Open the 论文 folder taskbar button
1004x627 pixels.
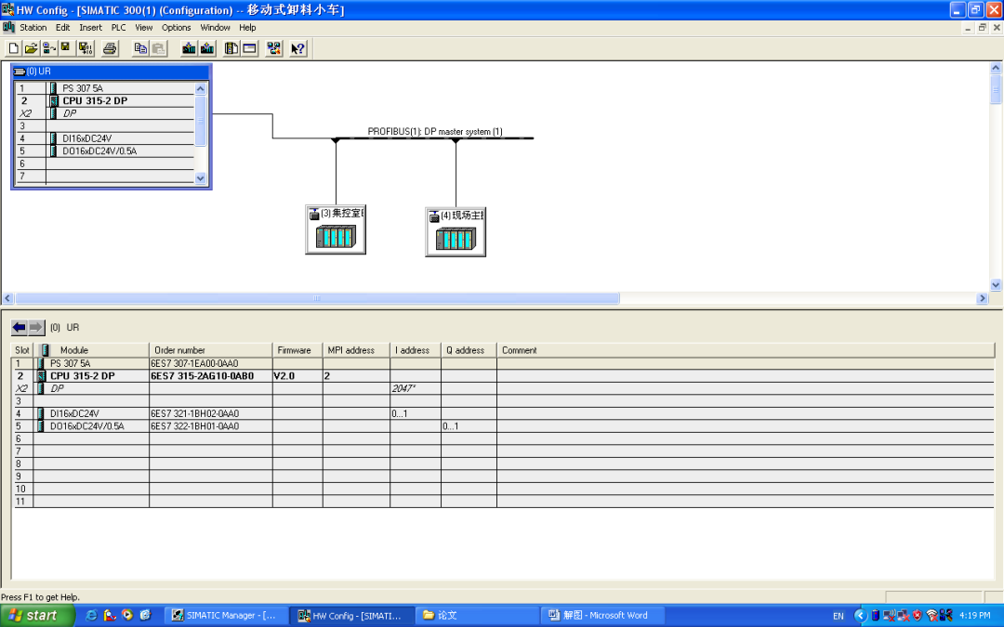click(x=477, y=616)
